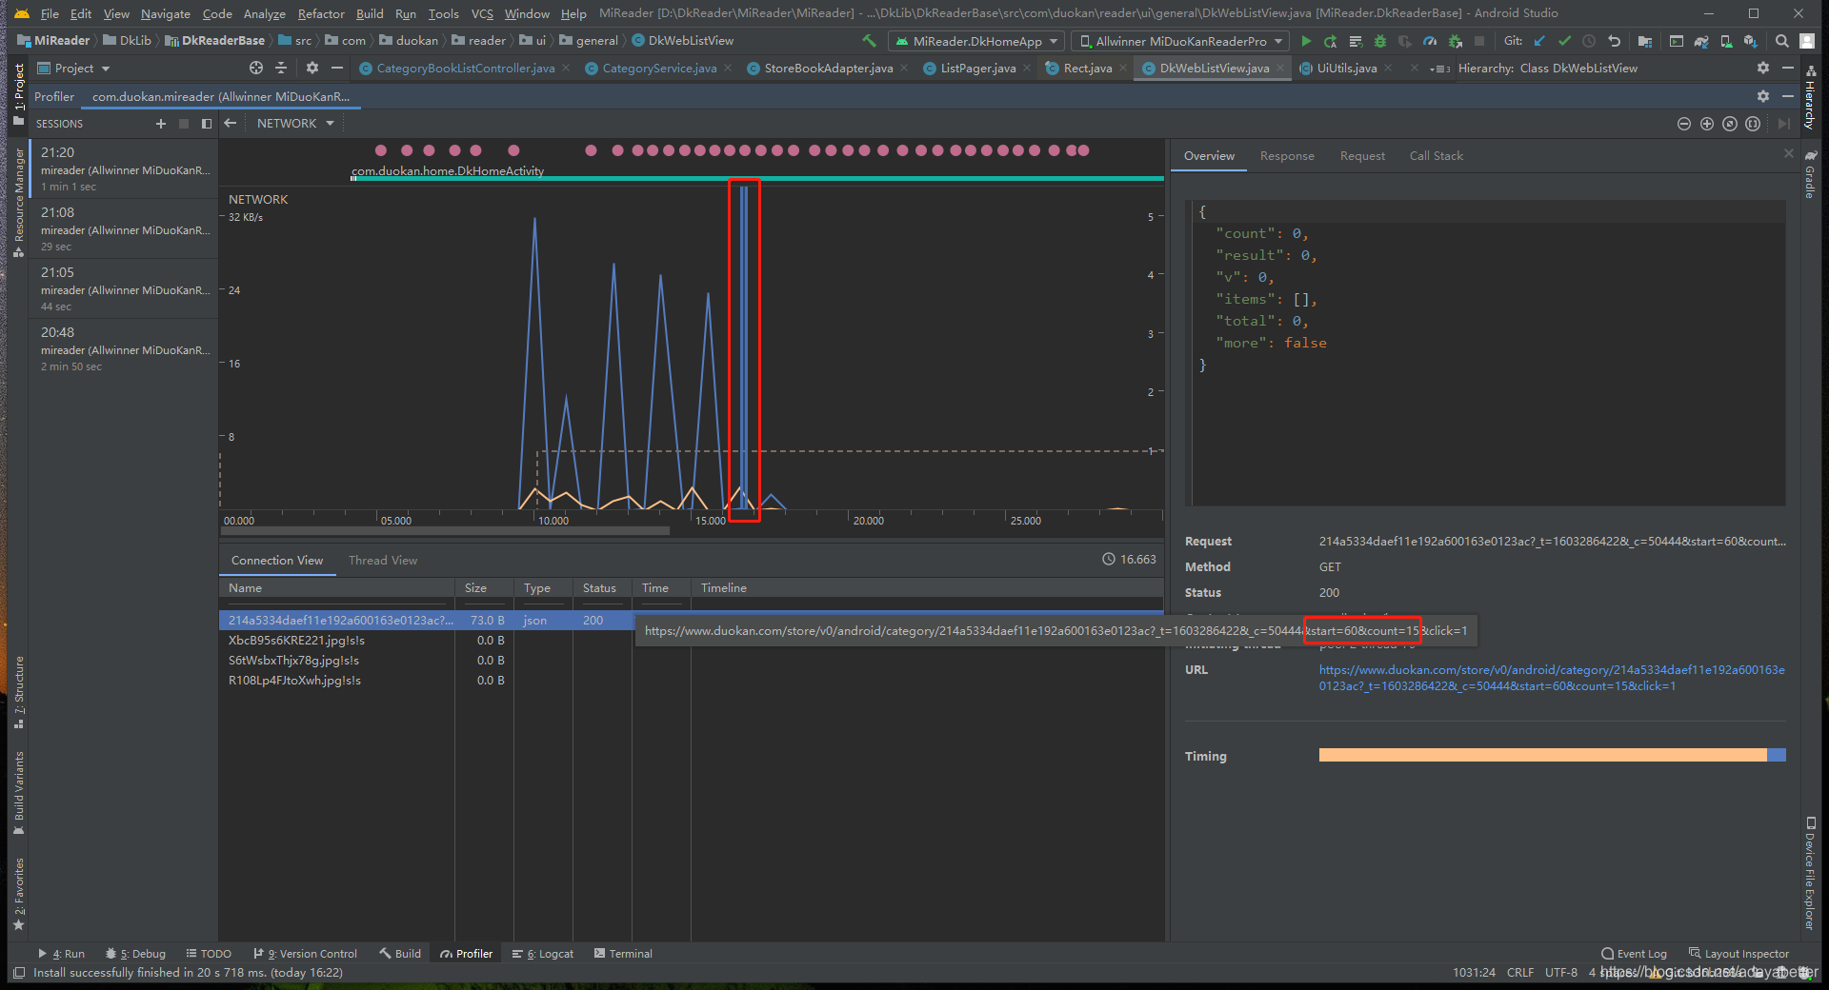Open the VCS menu
1829x990 pixels.
click(482, 13)
